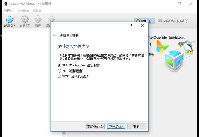199x137 pixels.
Task: Open the 控制(M) menu
Action: [23, 11]
